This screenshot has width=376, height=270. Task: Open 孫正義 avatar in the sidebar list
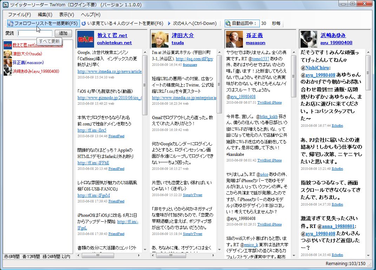pyautogui.click(x=8, y=63)
